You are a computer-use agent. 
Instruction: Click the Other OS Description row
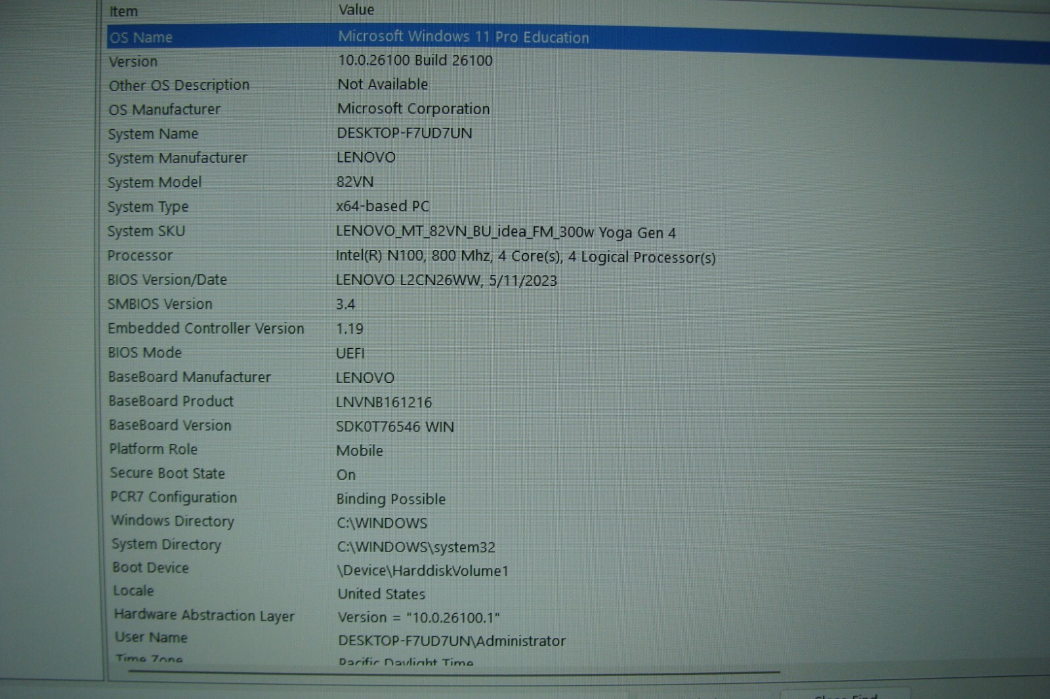pyautogui.click(x=577, y=85)
